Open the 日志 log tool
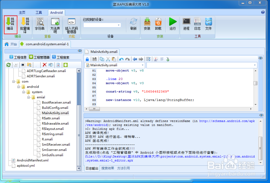270x183 pixels. (x=198, y=24)
